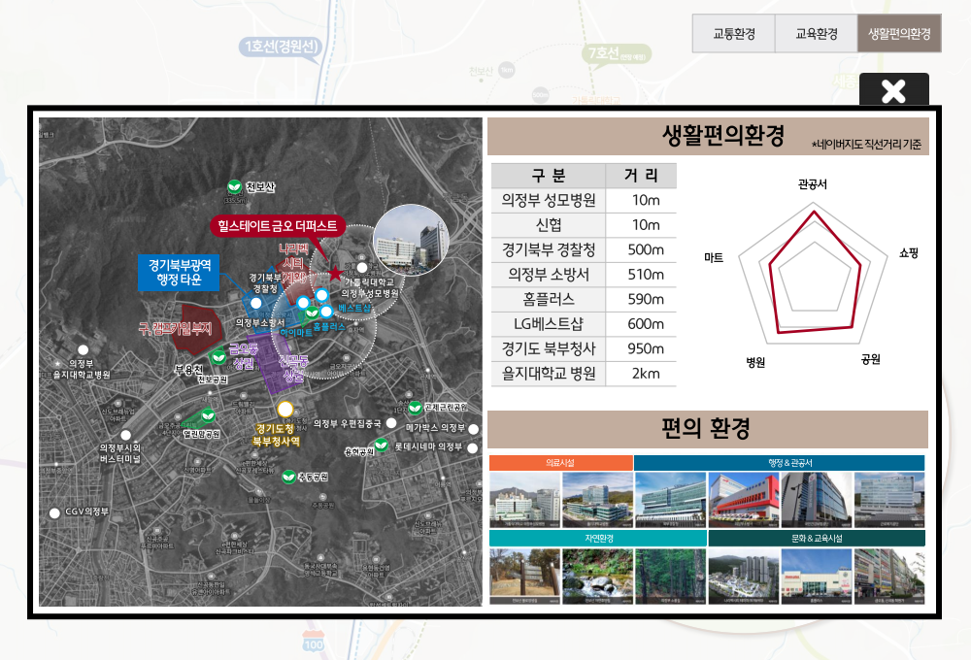Click the 마트 radar chart label
Screen dimensions: 971x660
click(714, 257)
